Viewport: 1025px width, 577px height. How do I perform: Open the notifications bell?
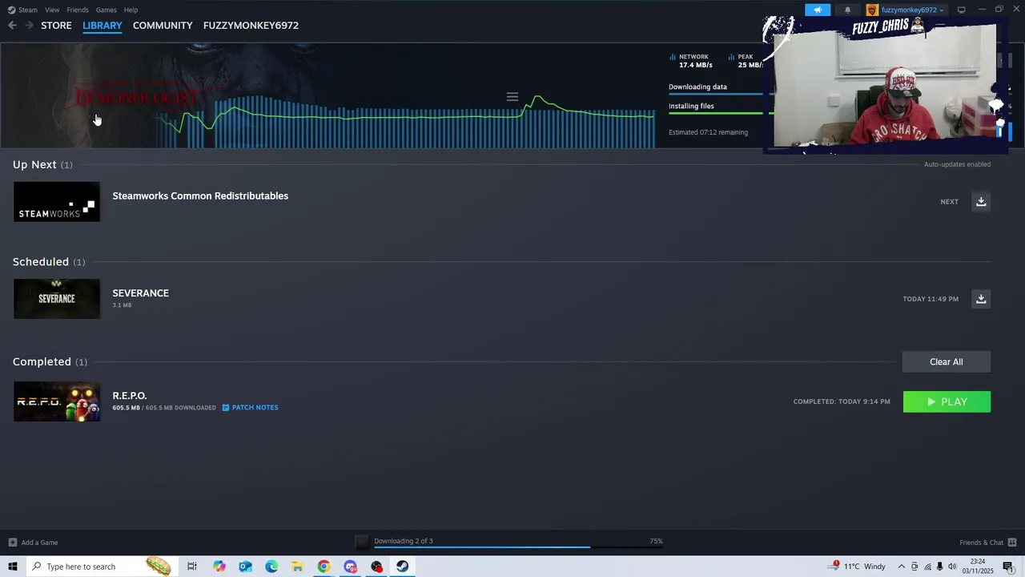(847, 10)
